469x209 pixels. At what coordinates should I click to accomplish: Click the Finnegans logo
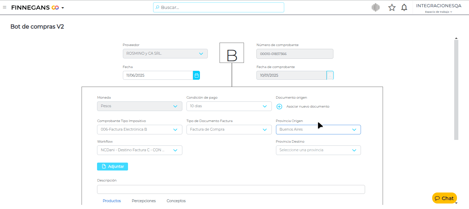point(35,8)
